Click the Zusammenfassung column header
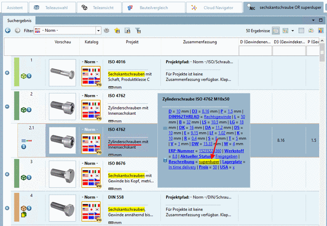 pyautogui.click(x=200, y=42)
